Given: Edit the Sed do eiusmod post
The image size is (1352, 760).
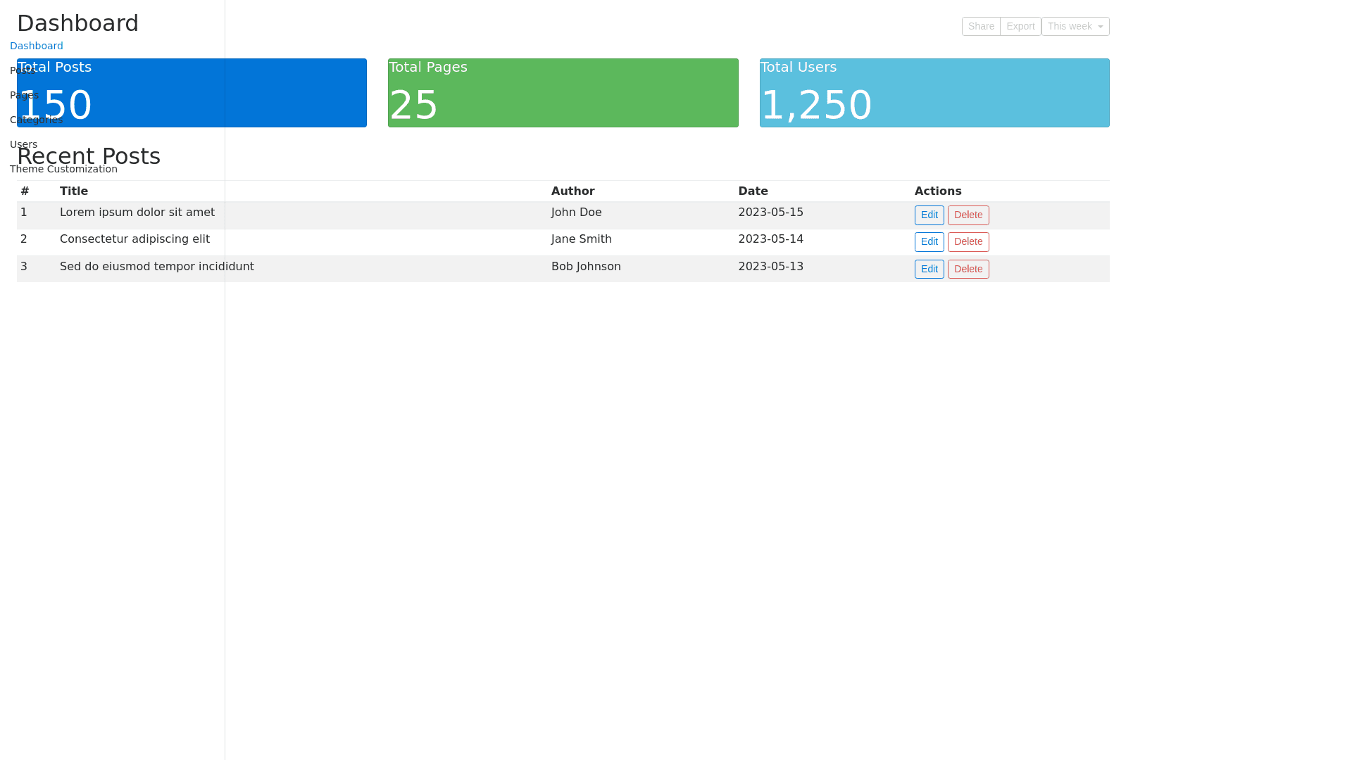Looking at the screenshot, I should 929,270.
